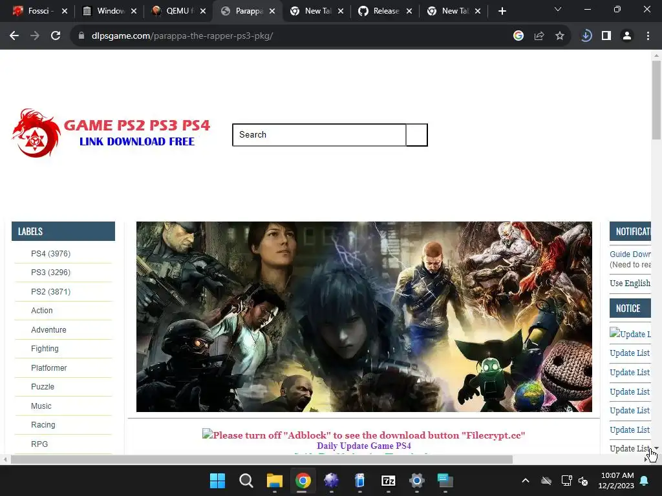Open the PS2 (3871) label

pos(50,291)
